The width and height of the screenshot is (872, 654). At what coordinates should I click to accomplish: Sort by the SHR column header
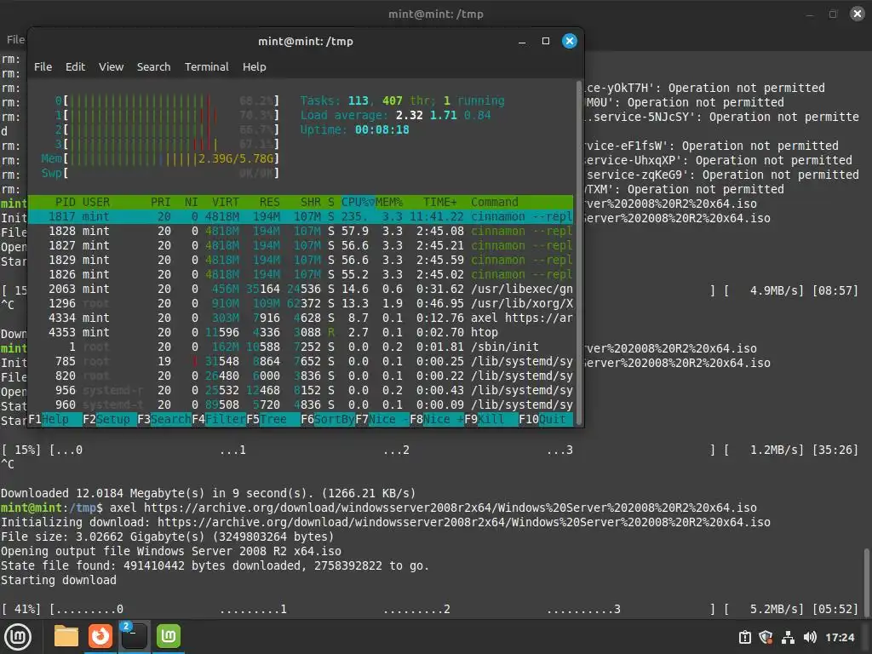tap(310, 202)
